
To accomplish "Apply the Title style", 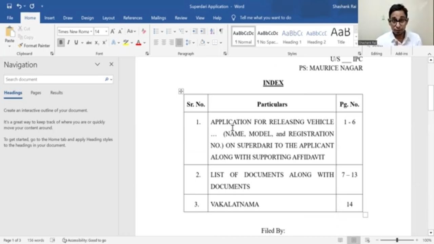I will 341,37.
